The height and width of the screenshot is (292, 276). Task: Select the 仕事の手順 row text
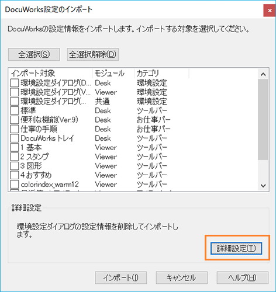tap(39, 129)
